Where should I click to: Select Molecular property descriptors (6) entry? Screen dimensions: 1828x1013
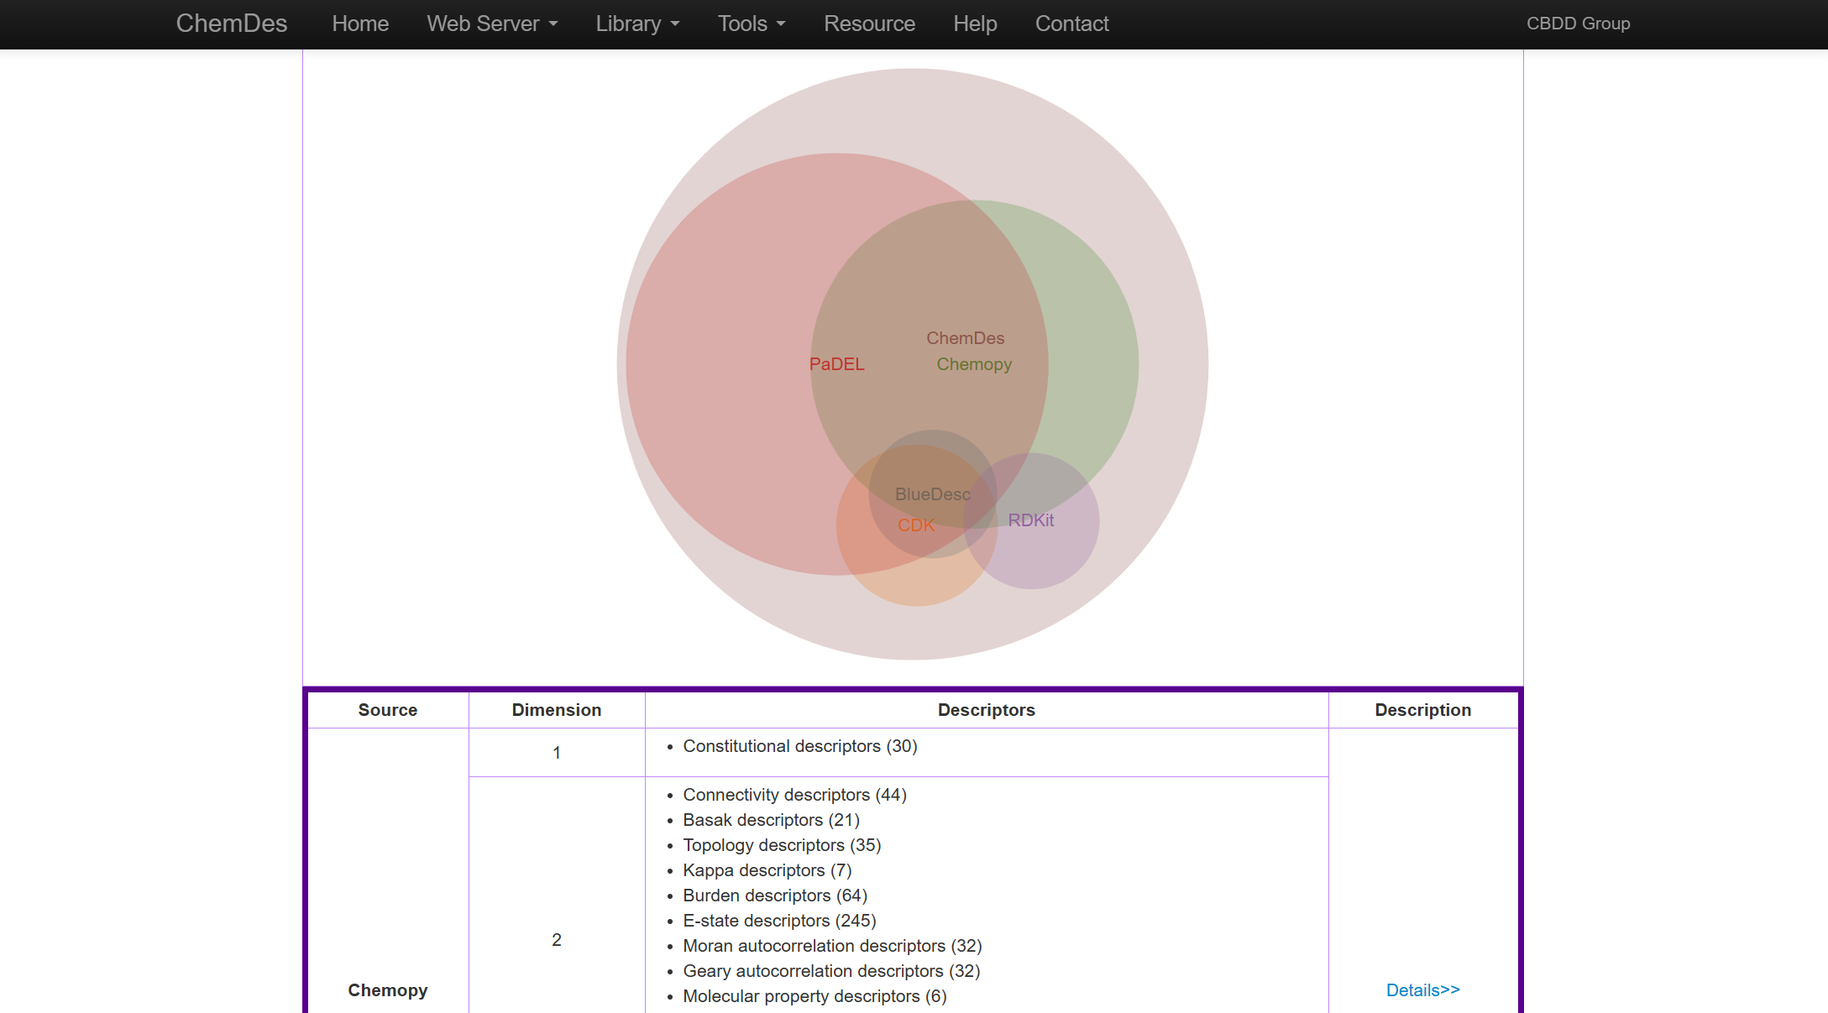pos(814,996)
